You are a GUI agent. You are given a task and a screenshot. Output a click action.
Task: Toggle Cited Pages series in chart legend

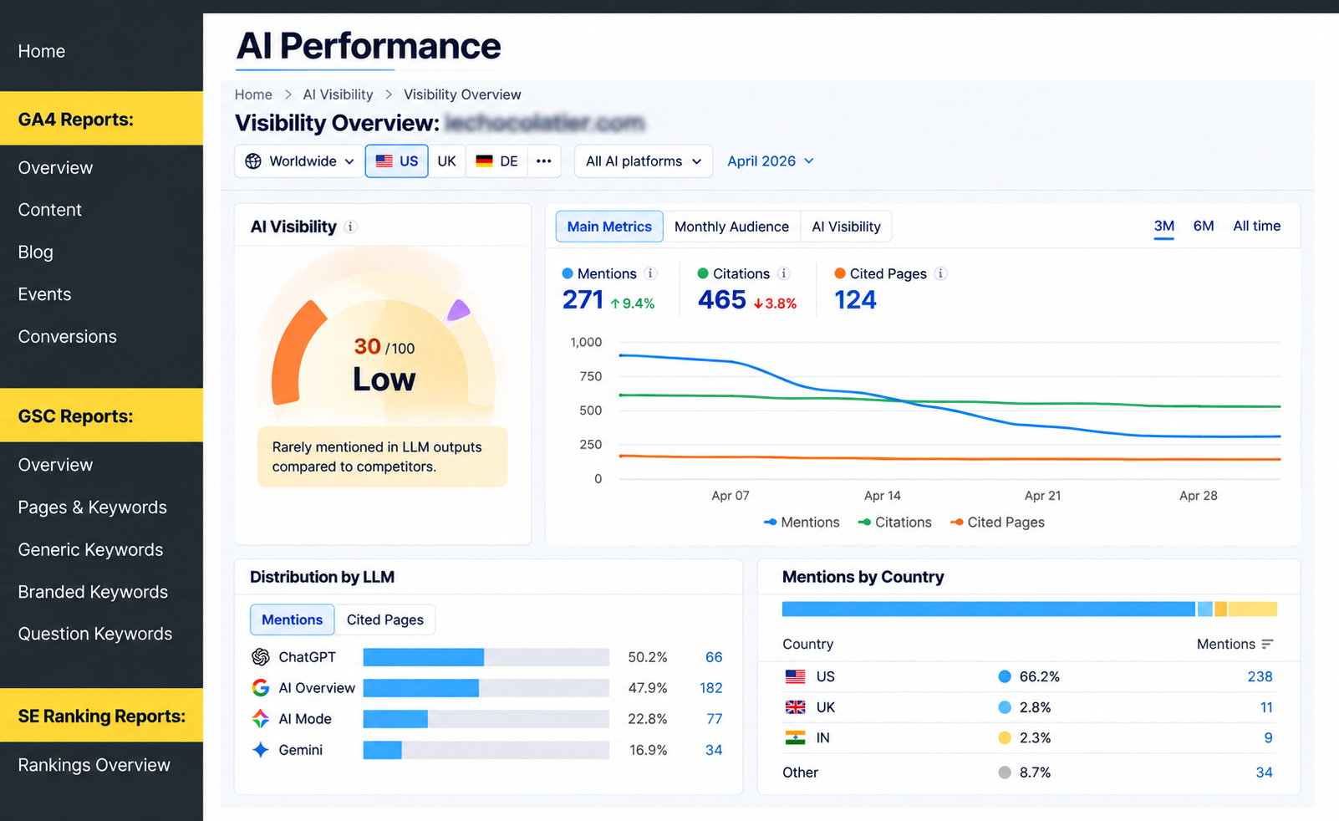click(997, 523)
